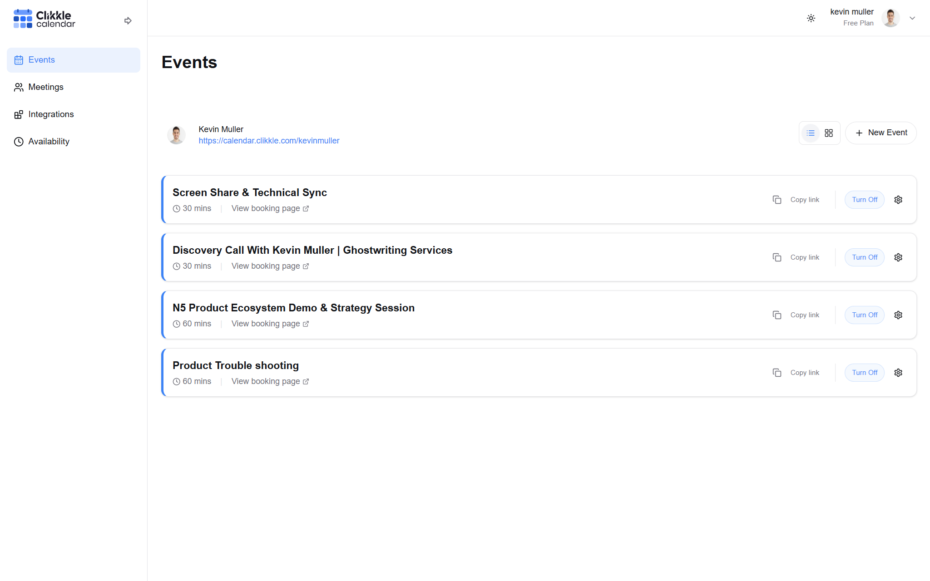The image size is (930, 581).
Task: Click copy icon for Discovery Call event
Action: click(x=777, y=257)
